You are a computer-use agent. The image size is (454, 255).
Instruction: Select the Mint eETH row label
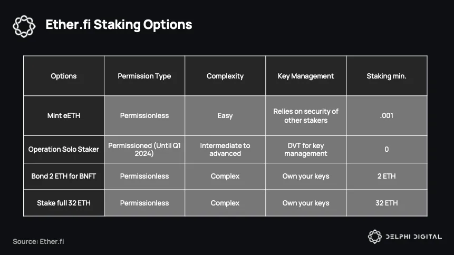(x=64, y=115)
